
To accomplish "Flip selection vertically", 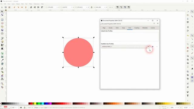I will [26, 7].
